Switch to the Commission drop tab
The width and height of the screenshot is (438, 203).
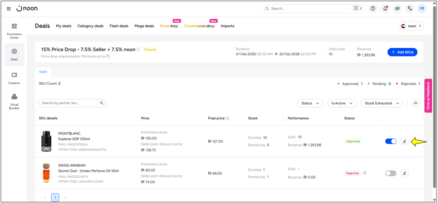pyautogui.click(x=199, y=26)
